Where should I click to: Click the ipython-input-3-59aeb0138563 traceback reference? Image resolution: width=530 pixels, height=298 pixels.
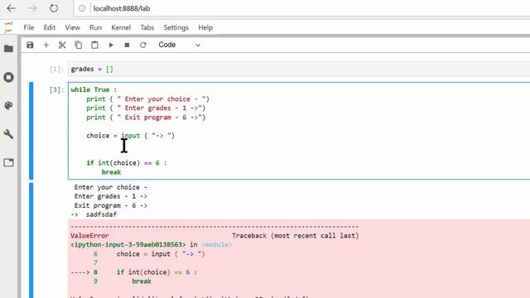pyautogui.click(x=128, y=245)
